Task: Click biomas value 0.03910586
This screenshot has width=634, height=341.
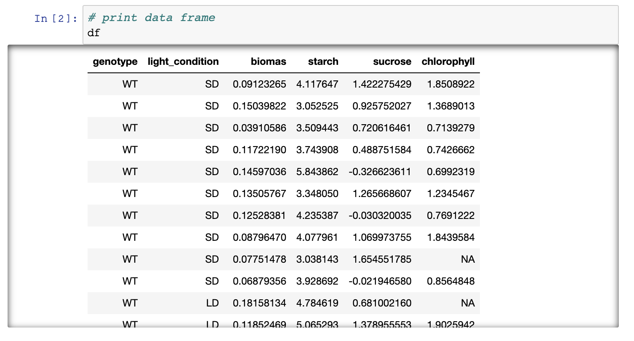Action: (260, 128)
